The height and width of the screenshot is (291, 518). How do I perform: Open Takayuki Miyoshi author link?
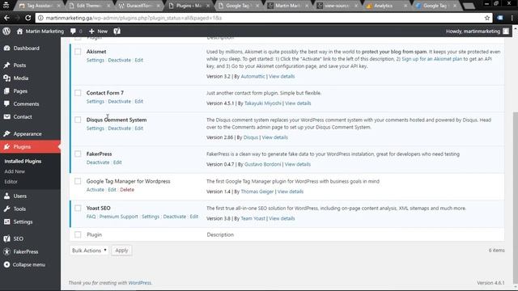tap(262, 103)
